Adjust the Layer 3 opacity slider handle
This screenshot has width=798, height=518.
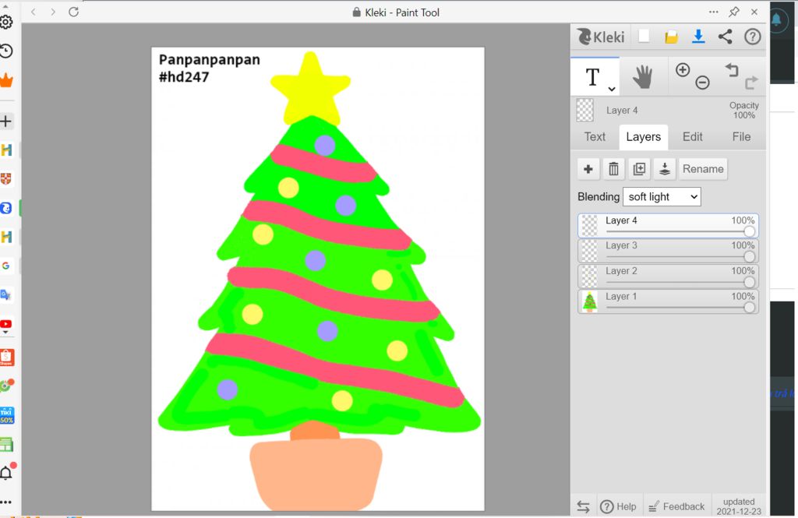749,257
